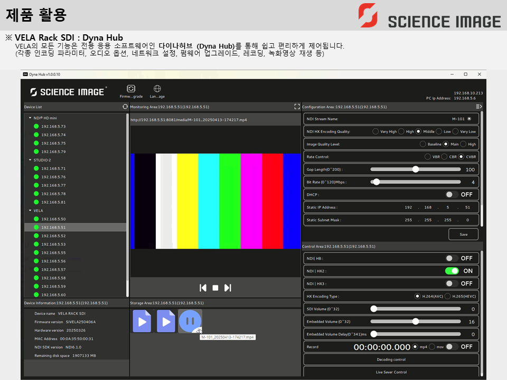Adjust the SDI Volume slider
This screenshot has height=380, width=507.
click(x=416, y=309)
